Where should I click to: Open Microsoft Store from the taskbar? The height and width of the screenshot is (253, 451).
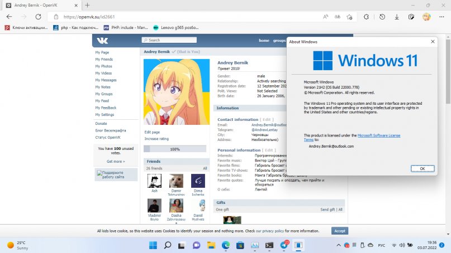tap(240, 245)
